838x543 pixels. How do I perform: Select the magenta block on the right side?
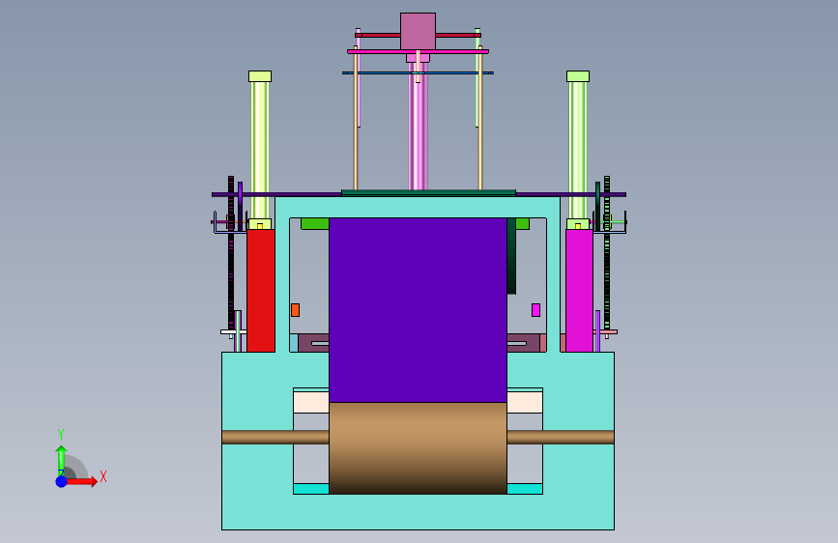pyautogui.click(x=579, y=291)
